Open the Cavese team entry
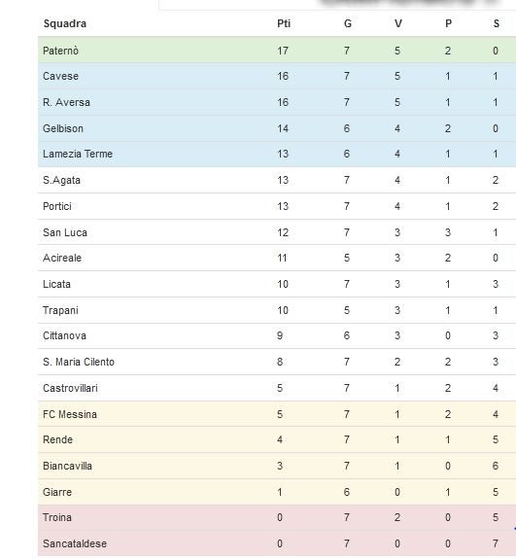This screenshot has width=516, height=559. tap(60, 76)
